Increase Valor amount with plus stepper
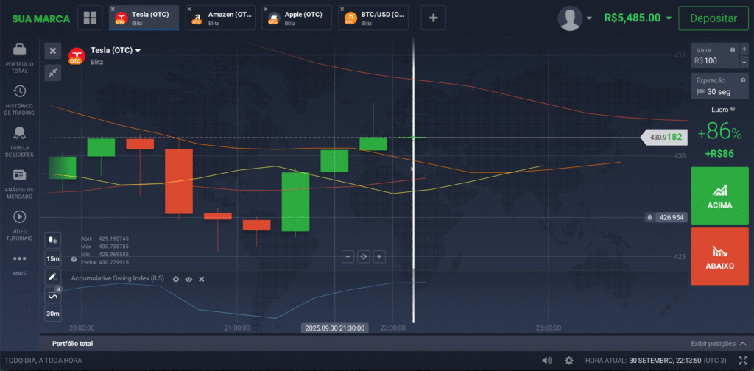The width and height of the screenshot is (754, 371). click(744, 49)
